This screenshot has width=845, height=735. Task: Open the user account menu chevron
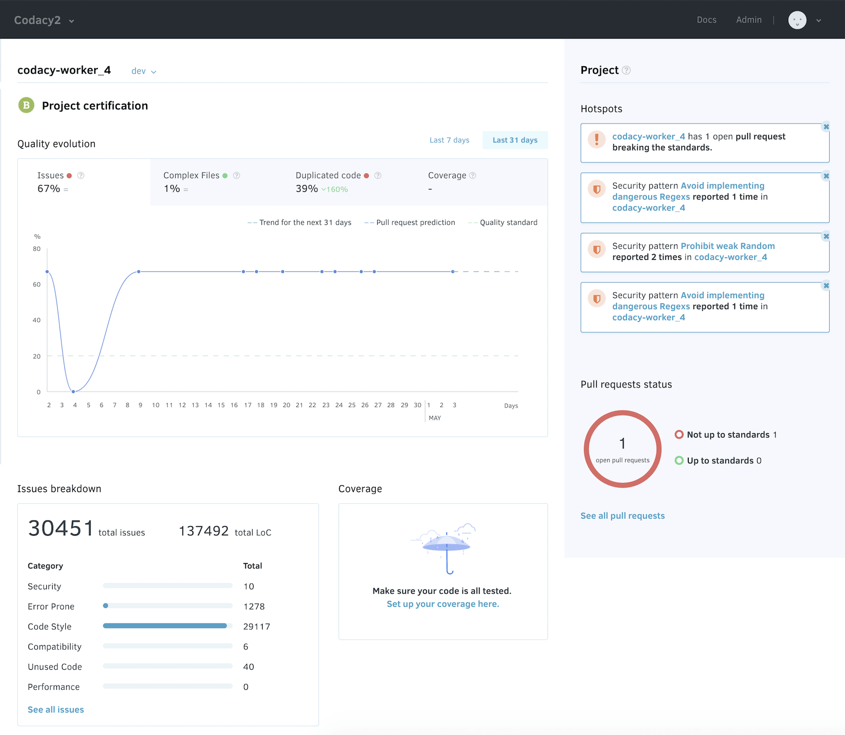tap(819, 21)
